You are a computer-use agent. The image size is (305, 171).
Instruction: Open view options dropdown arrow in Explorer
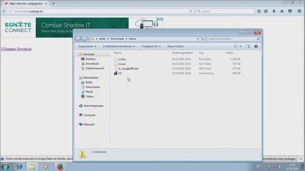(x=241, y=47)
